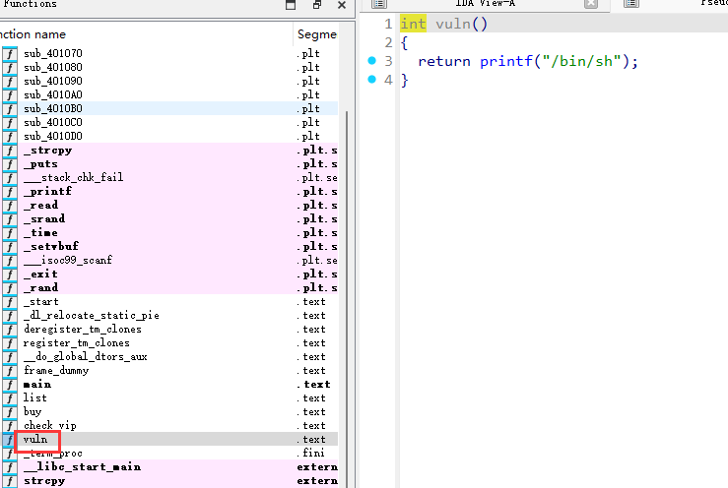Screen dimensions: 728x488
Task: Toggle breakpoint dot on line 4
Action: tap(372, 79)
